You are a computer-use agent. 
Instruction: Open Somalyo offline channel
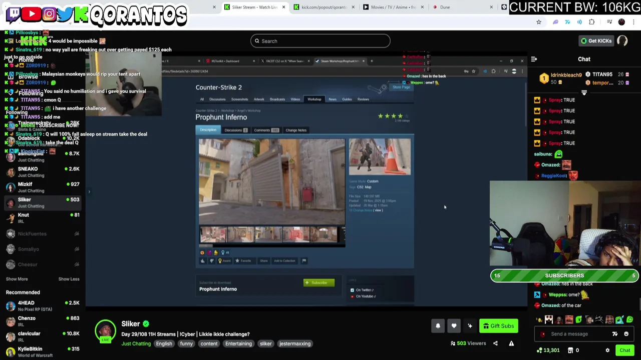click(43, 249)
